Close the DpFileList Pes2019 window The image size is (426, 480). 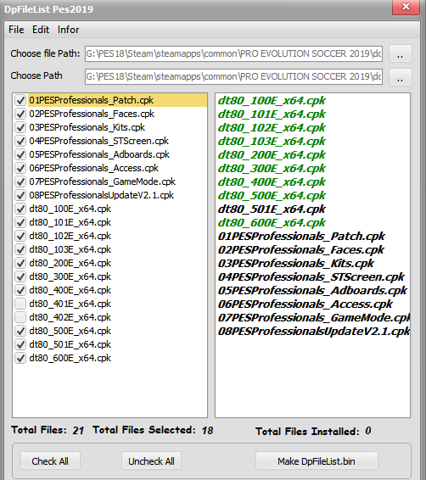coord(406,7)
